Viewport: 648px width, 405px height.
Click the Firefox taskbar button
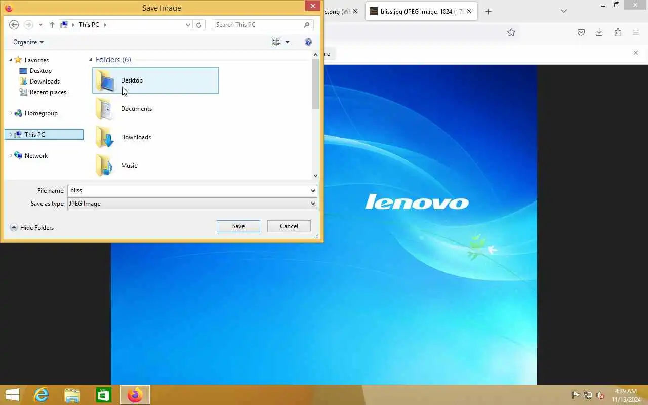pyautogui.click(x=135, y=395)
